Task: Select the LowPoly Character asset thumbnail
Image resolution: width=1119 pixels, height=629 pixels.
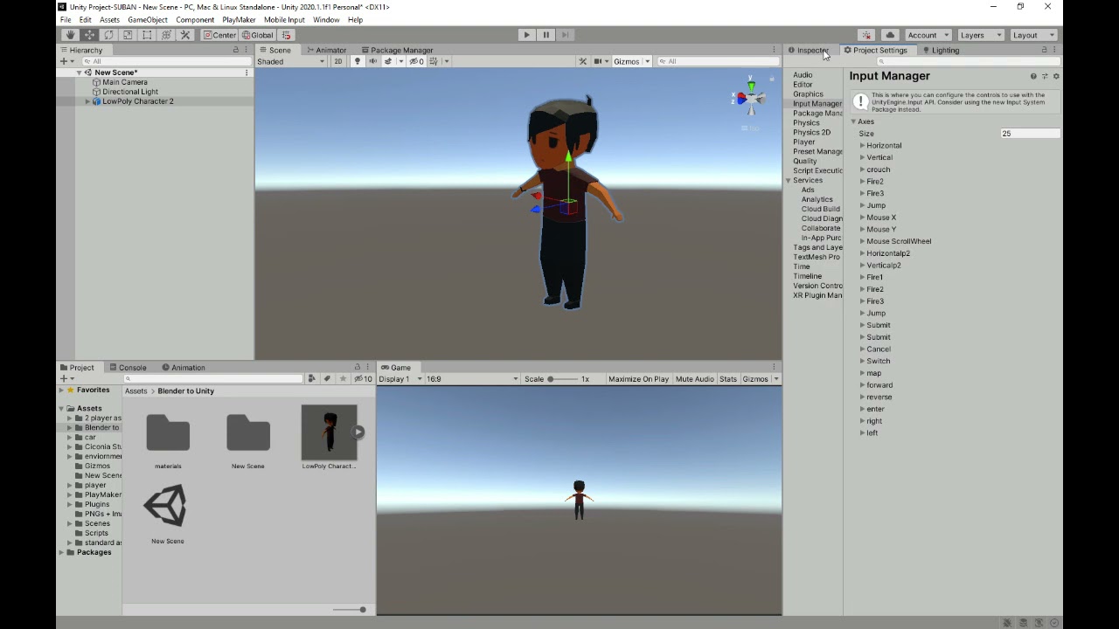Action: coord(329,432)
